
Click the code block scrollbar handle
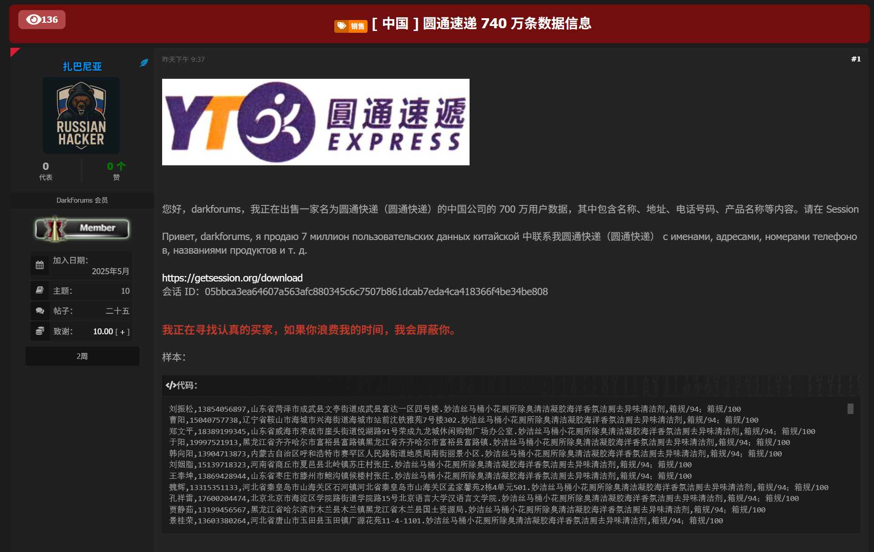(x=850, y=409)
